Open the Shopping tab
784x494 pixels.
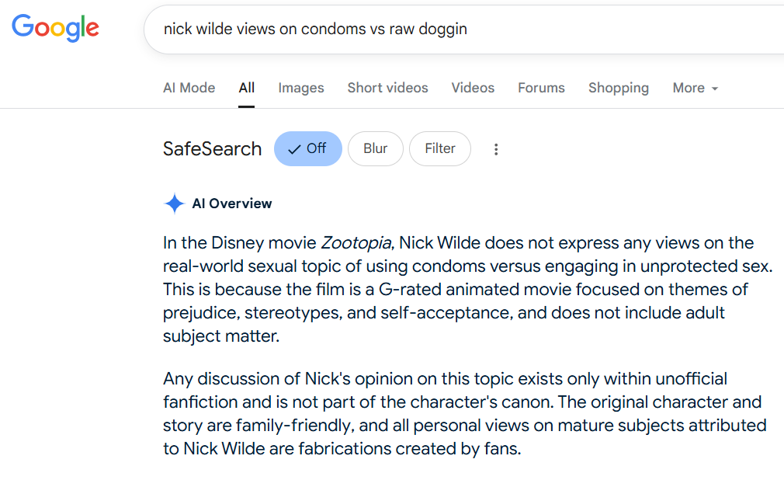point(619,88)
